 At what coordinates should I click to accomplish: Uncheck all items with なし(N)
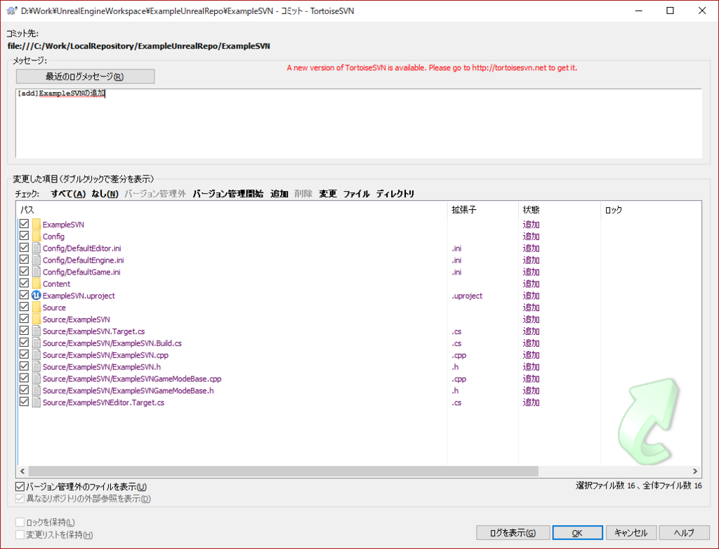pos(105,194)
